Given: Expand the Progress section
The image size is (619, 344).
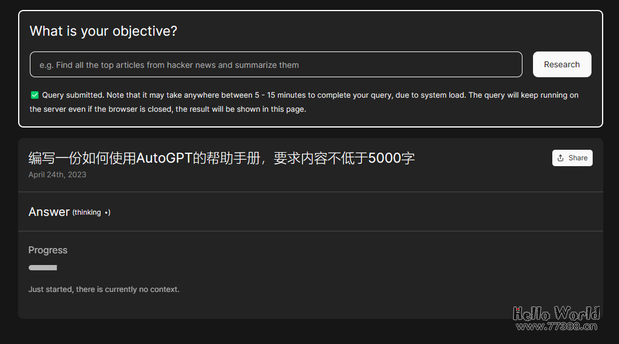Looking at the screenshot, I should 47,250.
